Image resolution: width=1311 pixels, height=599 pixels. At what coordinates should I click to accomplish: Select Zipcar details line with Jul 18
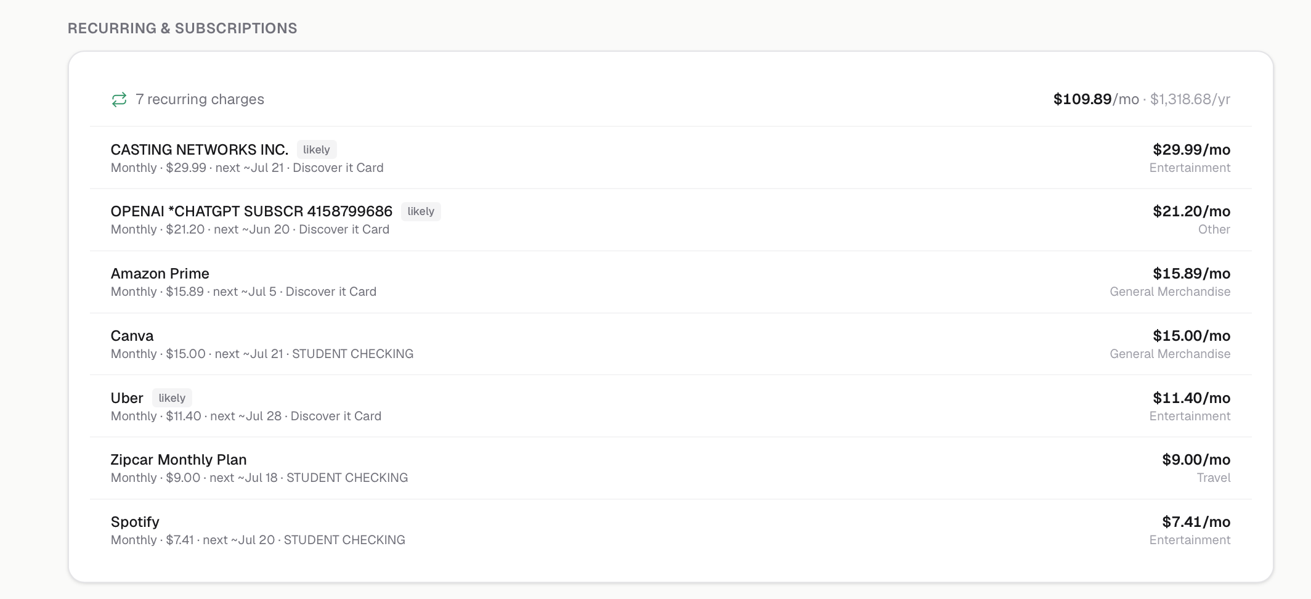(259, 478)
